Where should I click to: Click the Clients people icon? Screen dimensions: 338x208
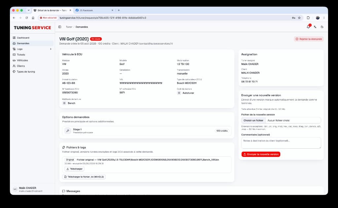pyautogui.click(x=14, y=66)
